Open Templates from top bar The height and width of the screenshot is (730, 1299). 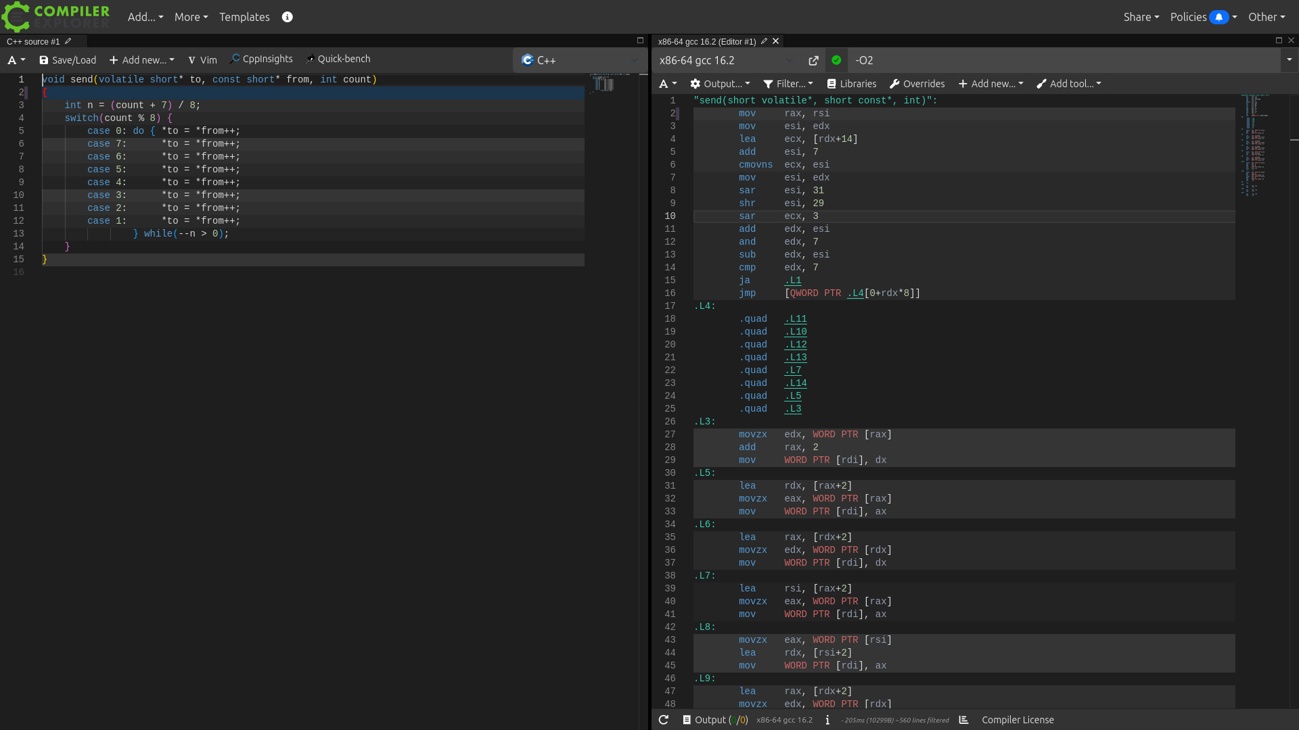click(244, 17)
